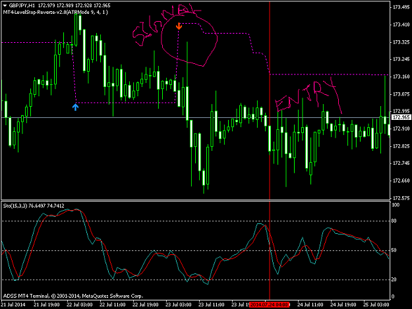Click the stochastic 100 scale label
The height and width of the screenshot is (309, 412).
point(396,205)
